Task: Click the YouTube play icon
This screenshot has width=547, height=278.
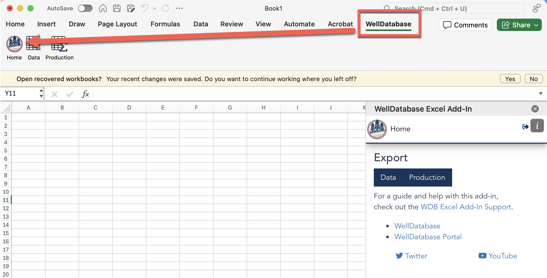Action: coord(482,256)
